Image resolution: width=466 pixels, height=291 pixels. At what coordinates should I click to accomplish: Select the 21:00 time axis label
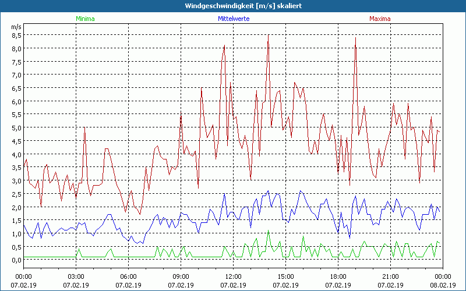pos(390,276)
